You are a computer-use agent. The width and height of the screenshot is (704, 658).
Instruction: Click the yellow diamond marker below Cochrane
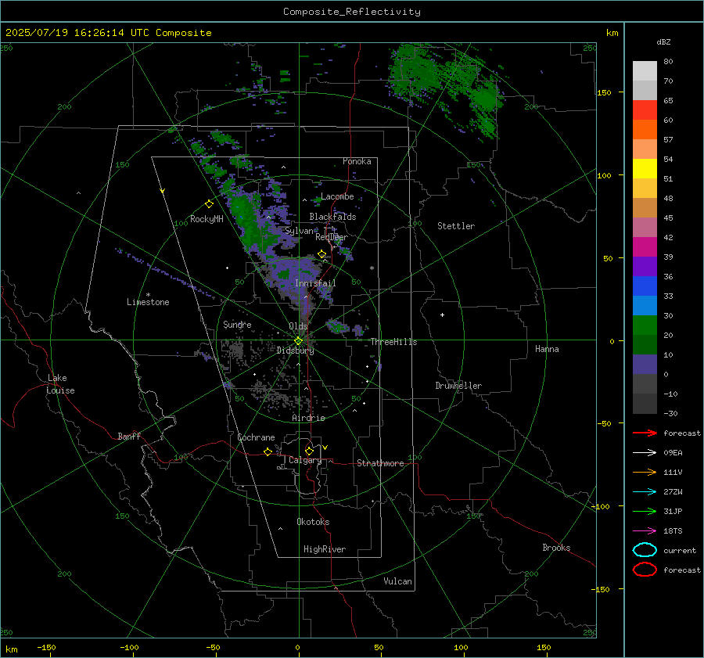click(x=268, y=451)
